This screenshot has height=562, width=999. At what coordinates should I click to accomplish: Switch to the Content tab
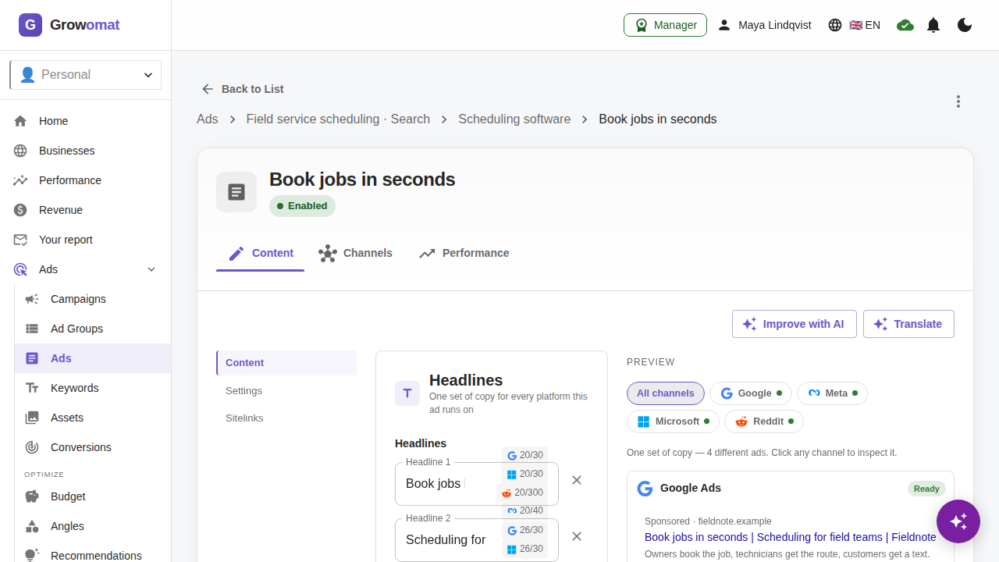(x=260, y=254)
